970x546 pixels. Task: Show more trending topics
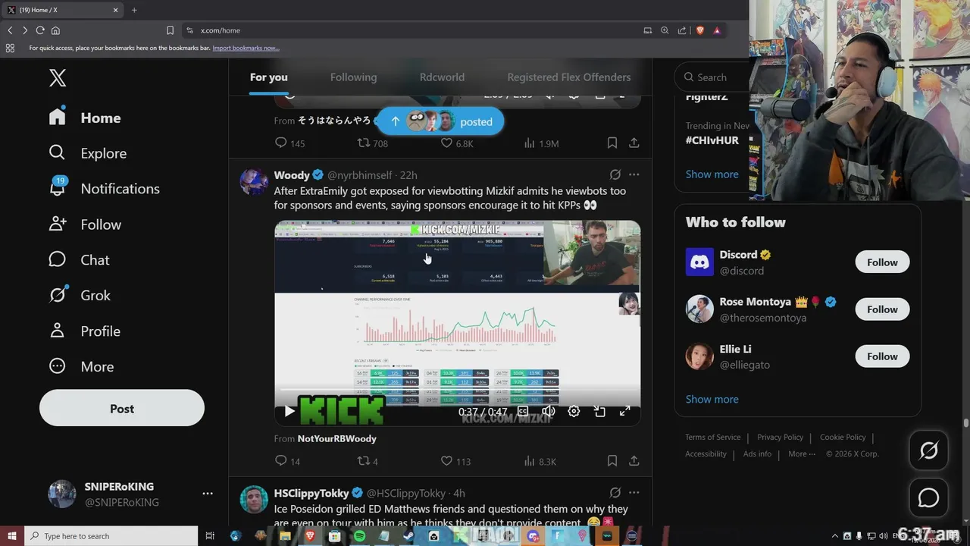712,174
